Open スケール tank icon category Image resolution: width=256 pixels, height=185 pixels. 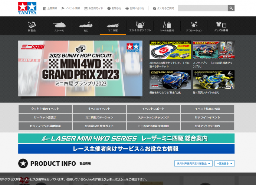pos(59,26)
